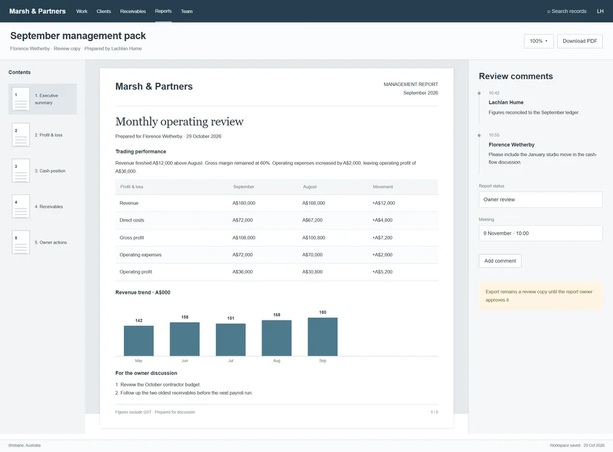Select Receivables page thumbnail in contents
The height and width of the screenshot is (452, 613).
point(20,207)
